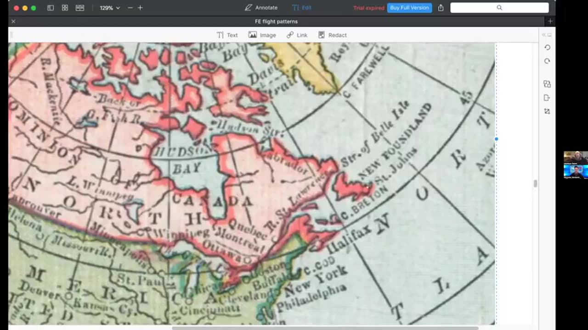Click the Buy Full Version button

point(409,8)
